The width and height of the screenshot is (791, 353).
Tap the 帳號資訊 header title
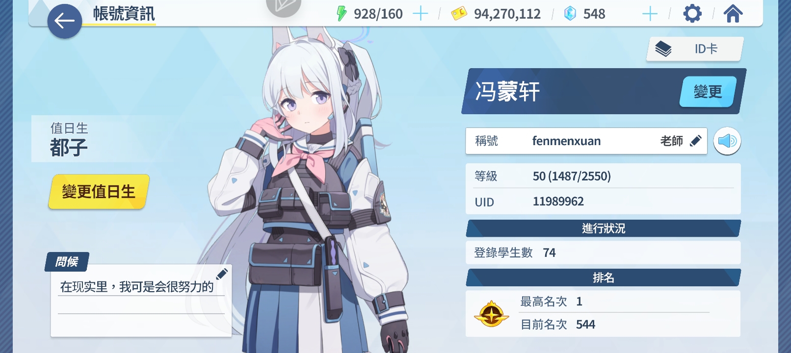[x=124, y=14]
